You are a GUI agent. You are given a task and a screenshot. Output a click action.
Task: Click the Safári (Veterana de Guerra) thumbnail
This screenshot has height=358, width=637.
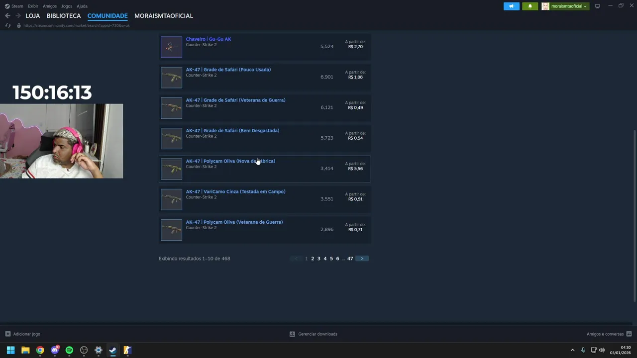(171, 108)
